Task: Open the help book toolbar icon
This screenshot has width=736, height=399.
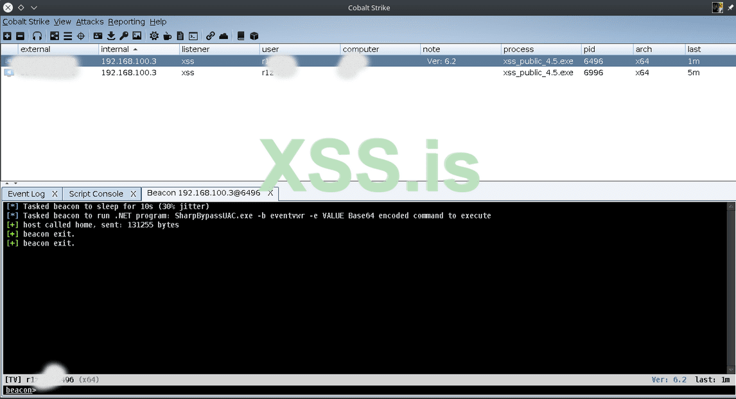Action: 241,36
